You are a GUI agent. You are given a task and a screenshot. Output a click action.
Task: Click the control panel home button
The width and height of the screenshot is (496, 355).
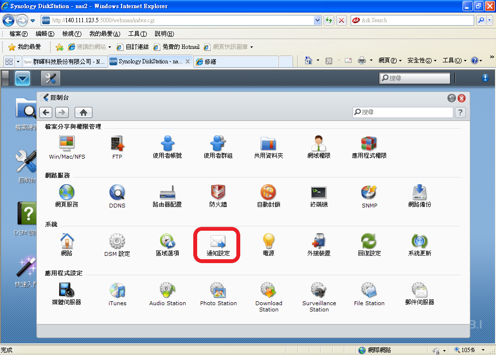pyautogui.click(x=83, y=112)
